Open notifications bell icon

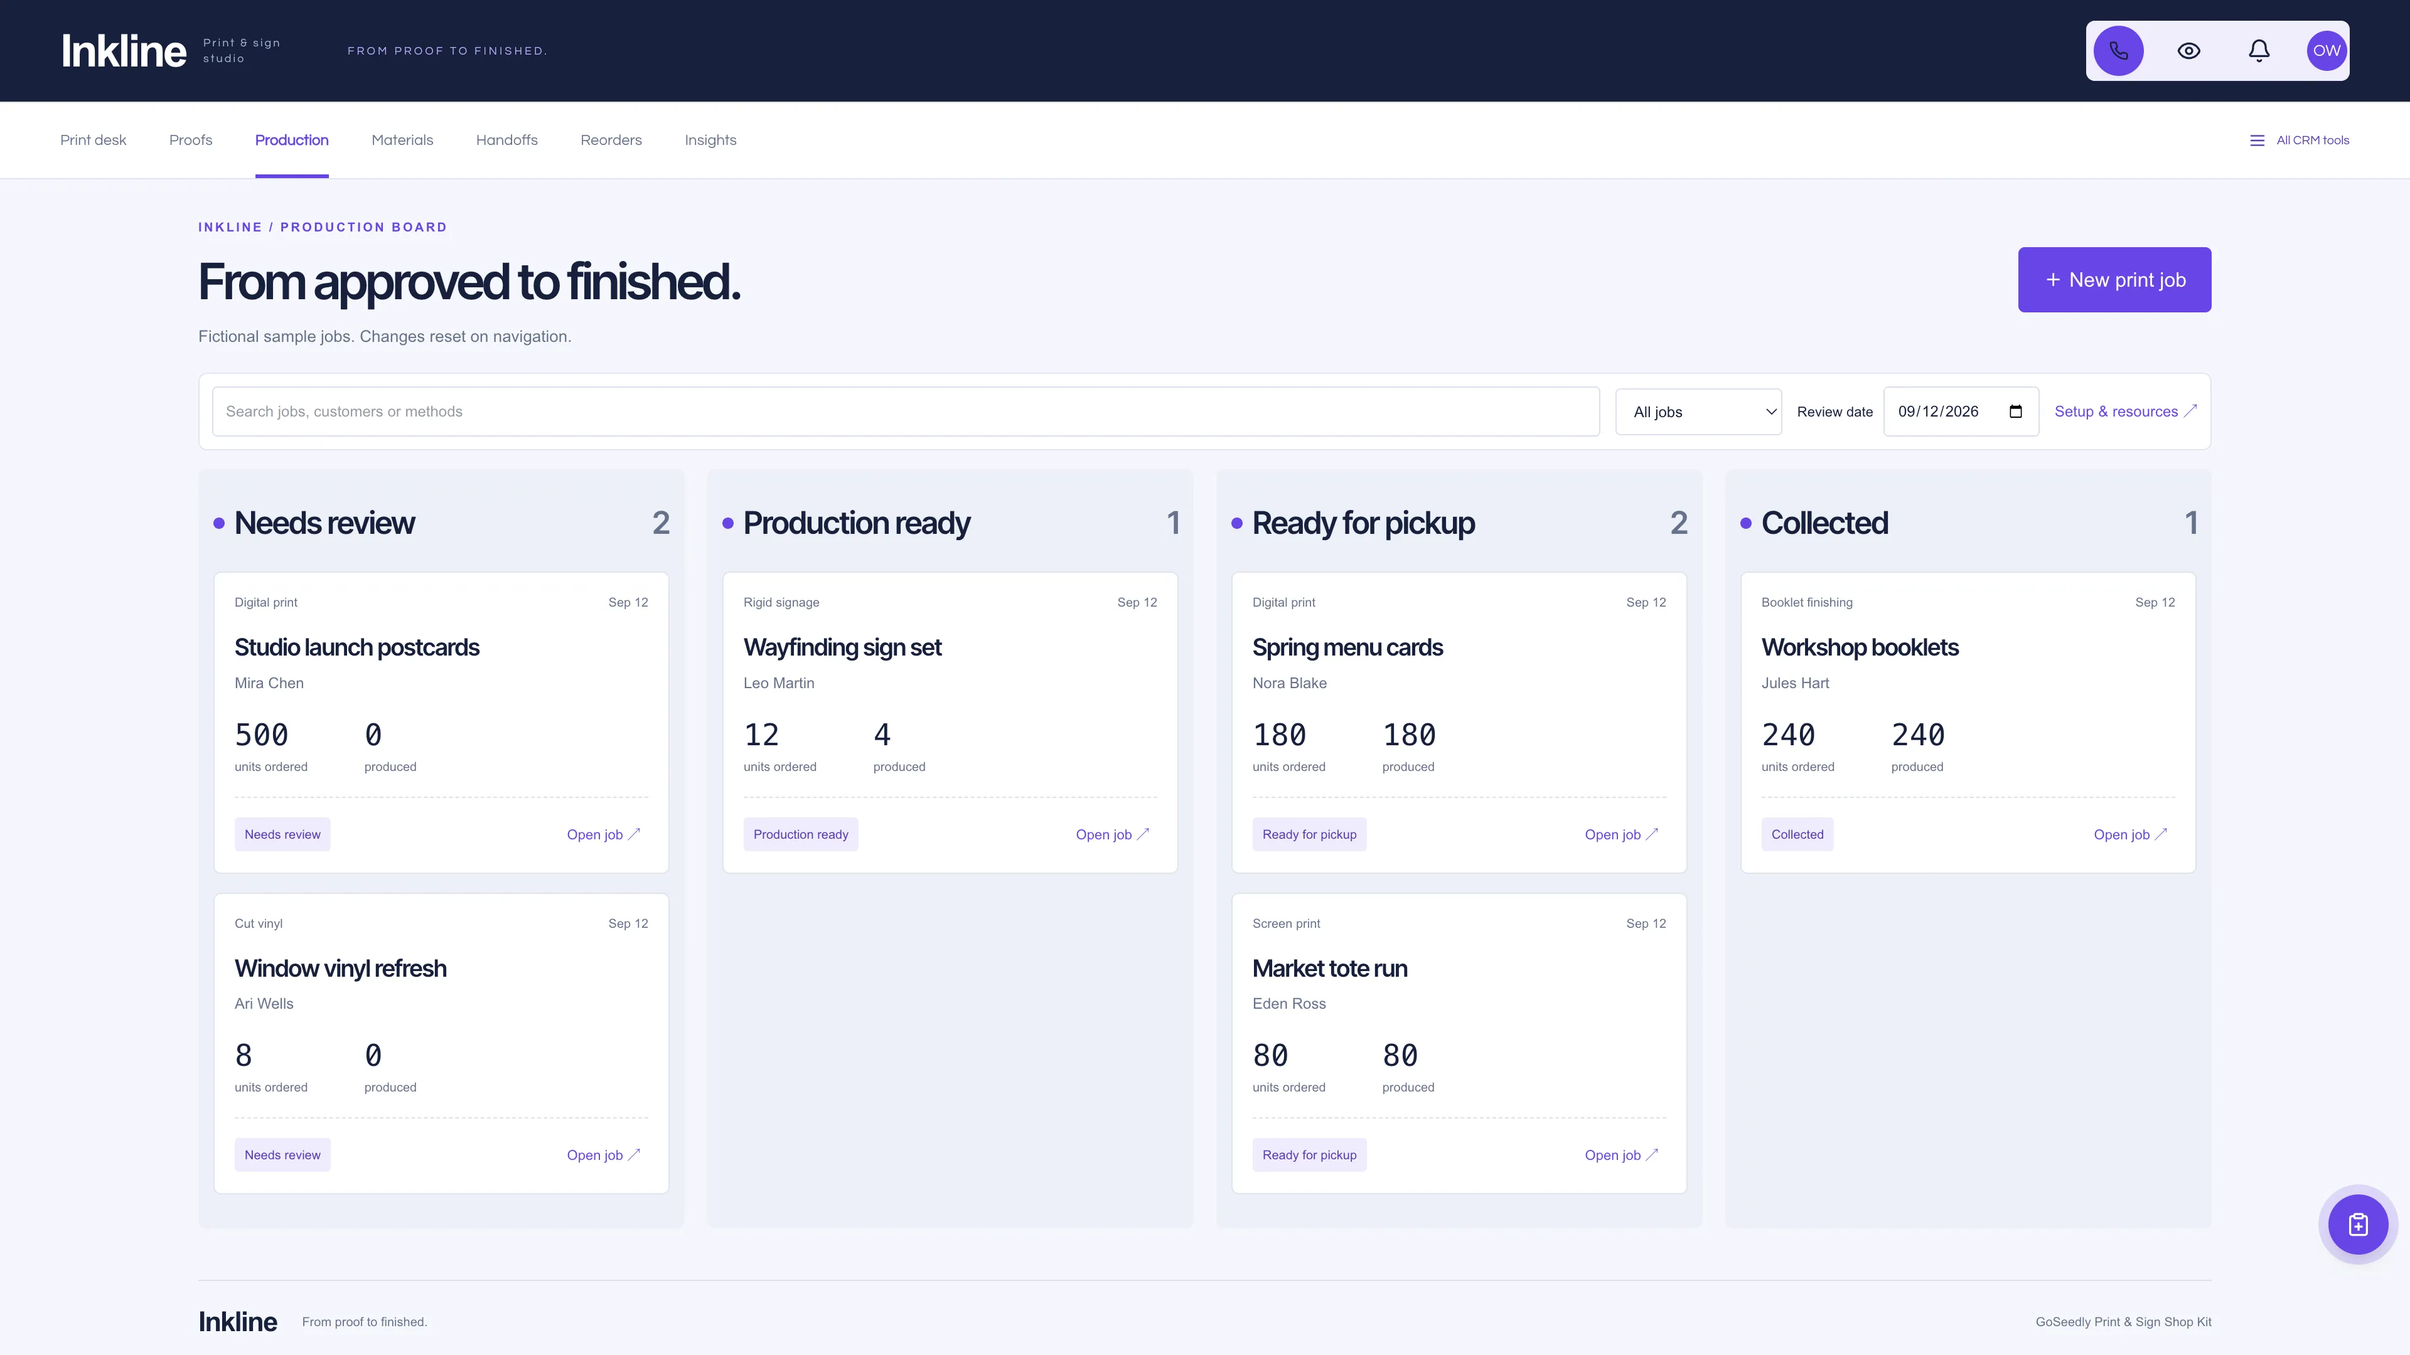coord(2259,50)
